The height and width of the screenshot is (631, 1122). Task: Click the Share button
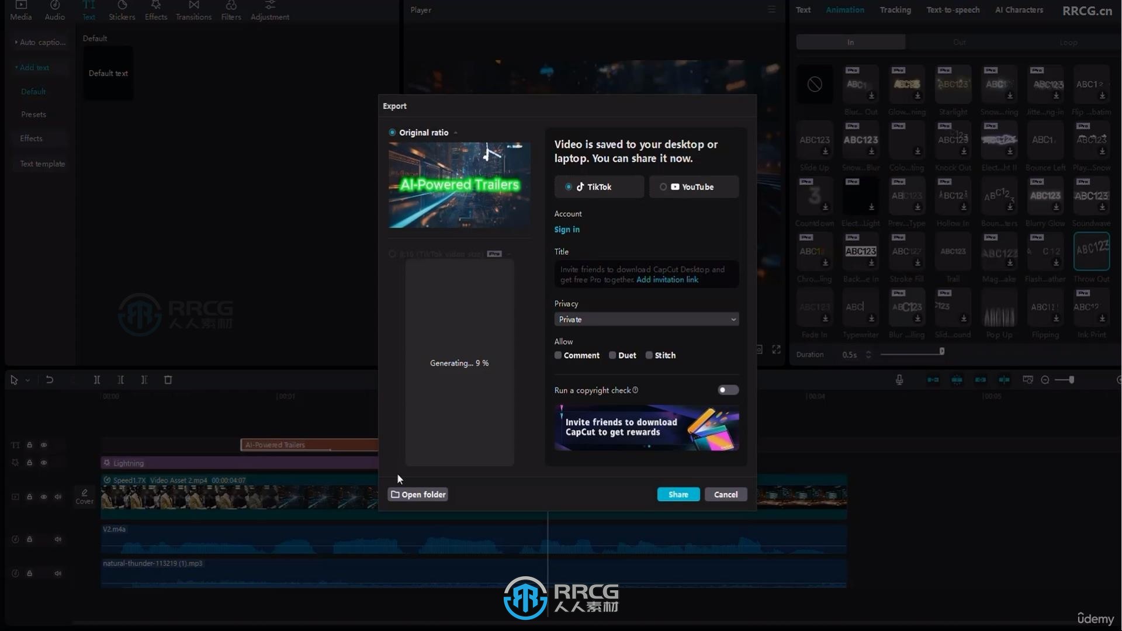pos(678,494)
